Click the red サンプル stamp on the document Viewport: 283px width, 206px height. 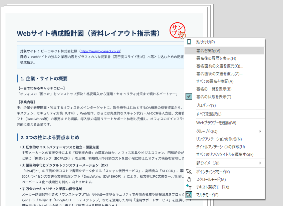[177, 30]
